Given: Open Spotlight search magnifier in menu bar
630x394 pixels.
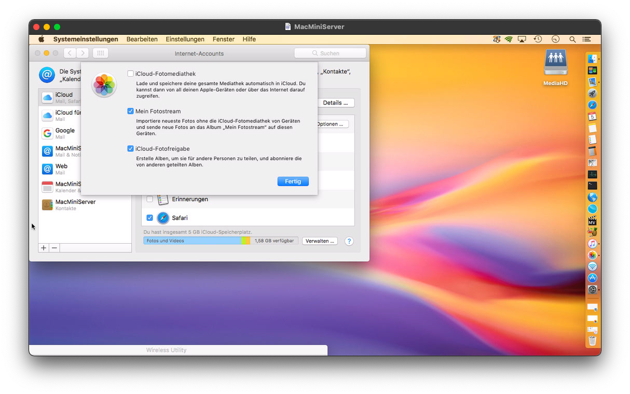Looking at the screenshot, I should [x=572, y=39].
